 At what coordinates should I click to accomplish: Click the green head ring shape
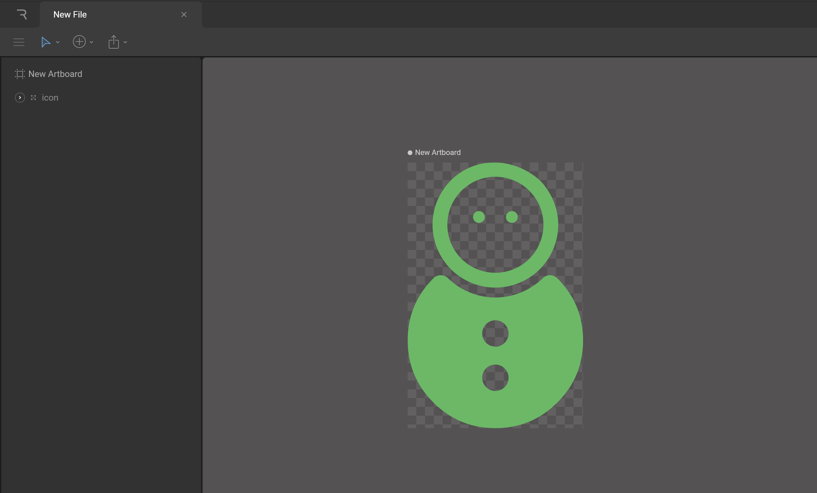click(x=440, y=225)
